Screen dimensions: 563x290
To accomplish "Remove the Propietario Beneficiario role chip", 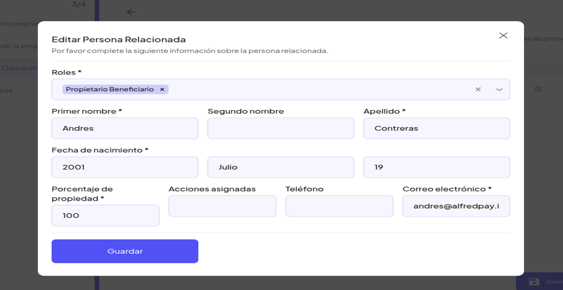I will (x=162, y=89).
